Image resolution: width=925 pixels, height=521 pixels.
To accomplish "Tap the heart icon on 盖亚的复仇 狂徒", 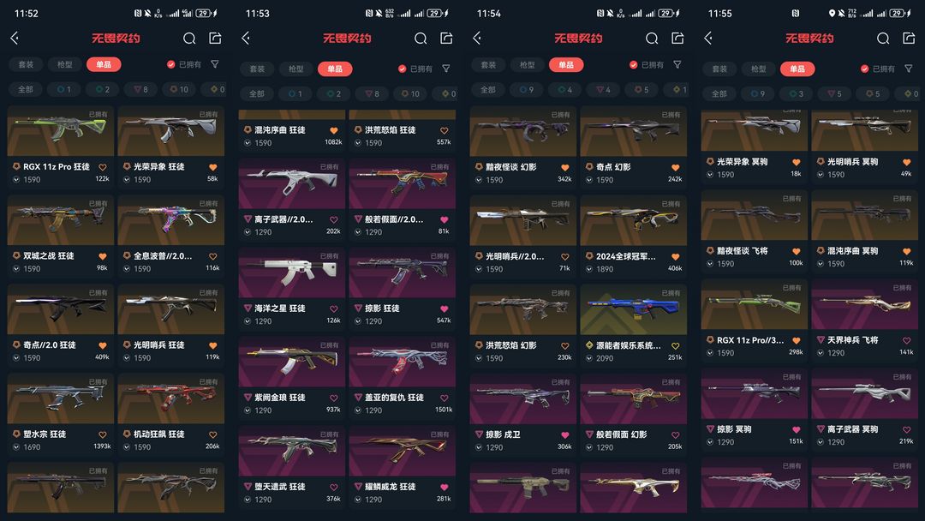I will pyautogui.click(x=445, y=398).
